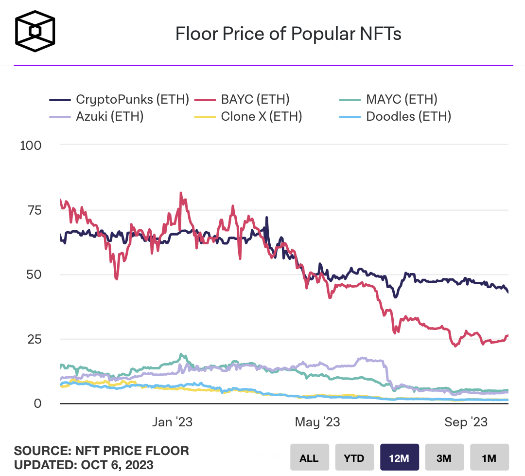Click the SOURCE: NFT PRICE FLOOR text

point(101,450)
